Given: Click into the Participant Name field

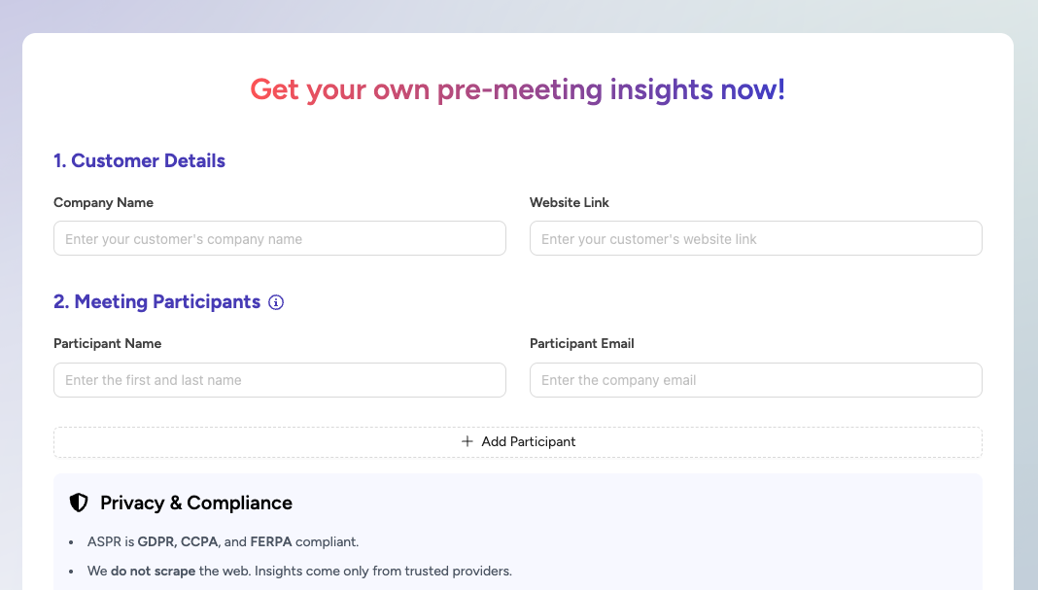Looking at the screenshot, I should coord(280,380).
